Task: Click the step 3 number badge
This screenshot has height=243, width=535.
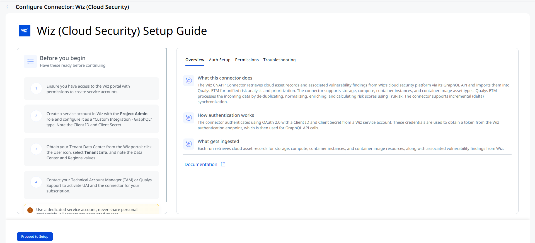Action: 36,149
